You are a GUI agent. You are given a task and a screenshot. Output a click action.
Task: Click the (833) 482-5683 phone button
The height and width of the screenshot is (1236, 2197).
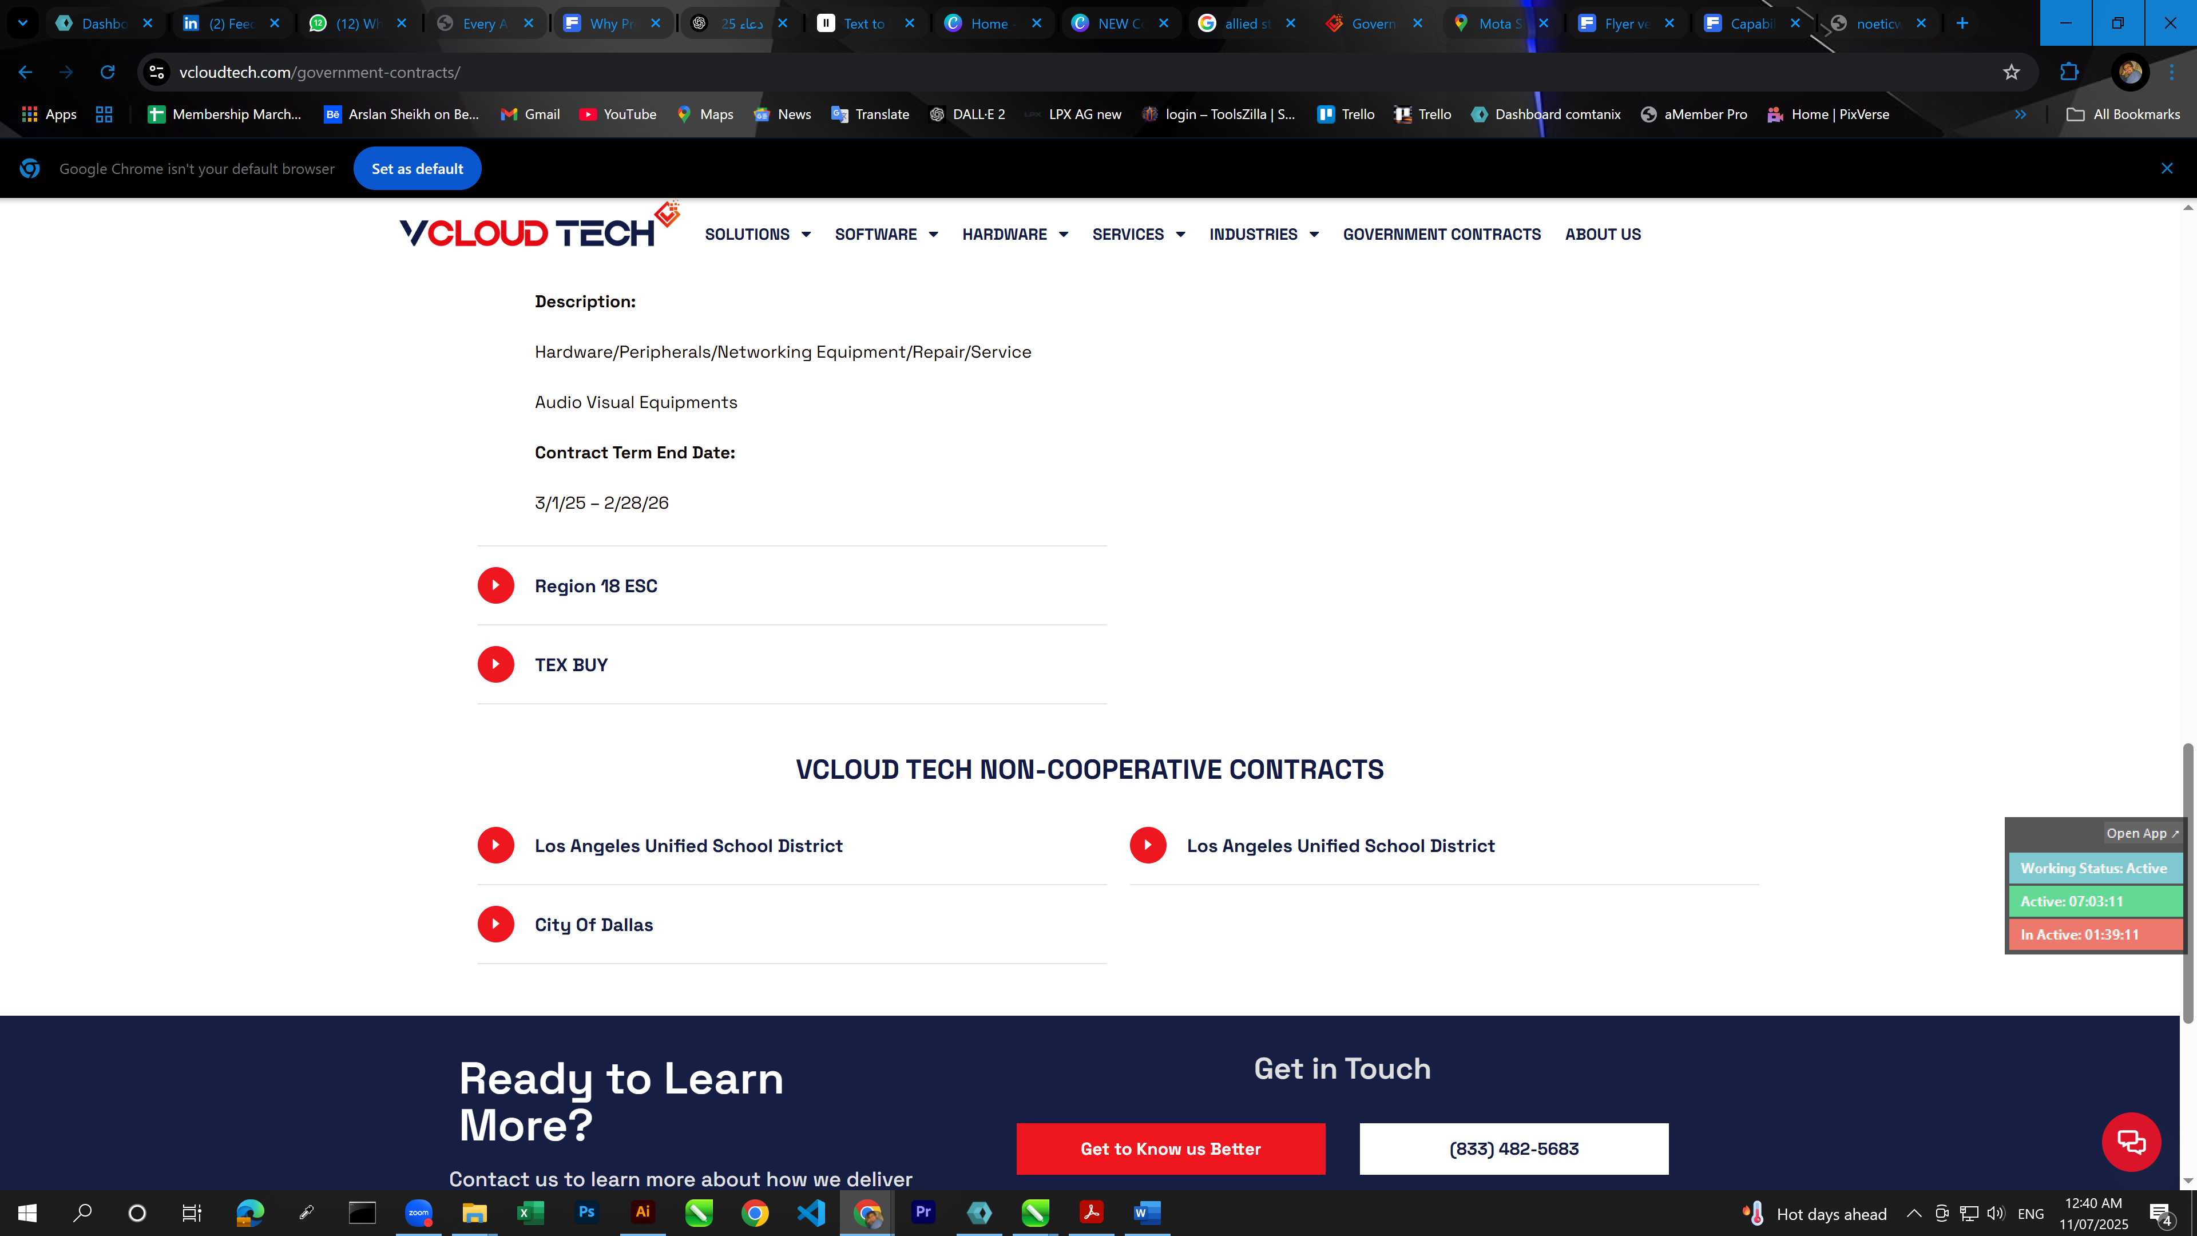click(x=1514, y=1149)
